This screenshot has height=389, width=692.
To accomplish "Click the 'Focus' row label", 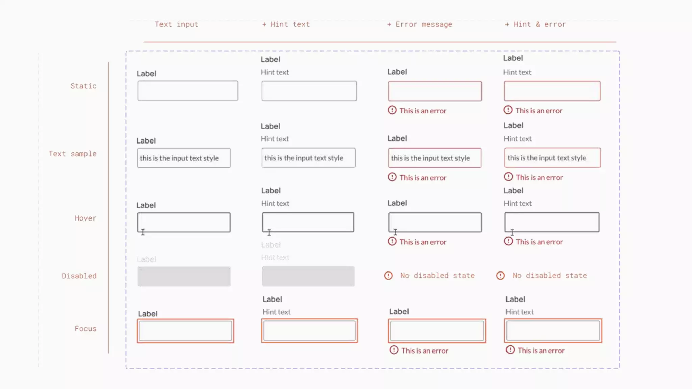I will 85,329.
